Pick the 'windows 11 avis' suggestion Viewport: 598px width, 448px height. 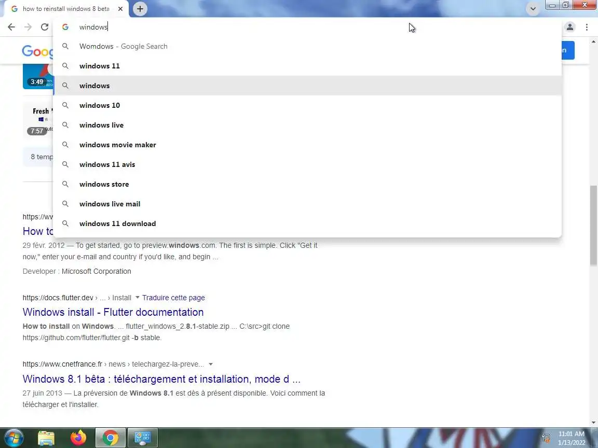[307, 164]
